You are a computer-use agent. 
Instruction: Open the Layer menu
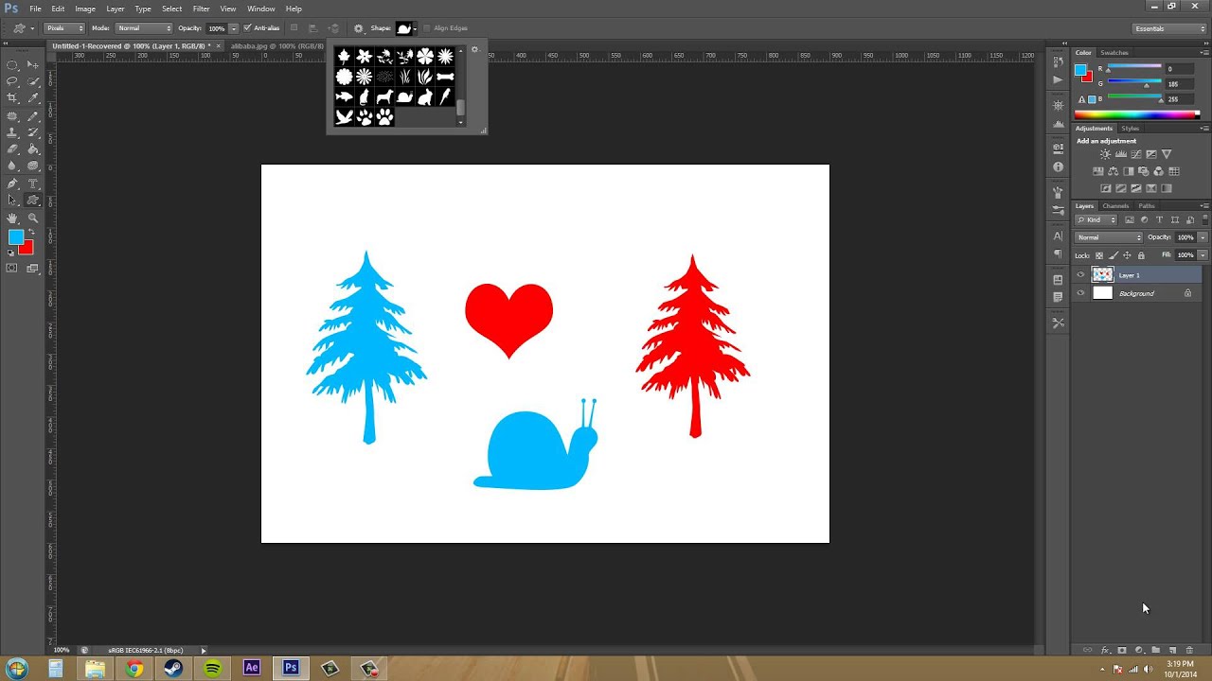pos(115,9)
